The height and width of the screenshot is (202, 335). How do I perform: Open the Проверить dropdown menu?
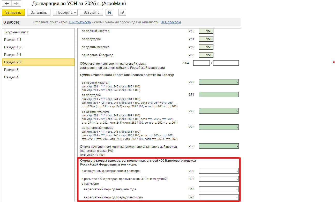65,12
